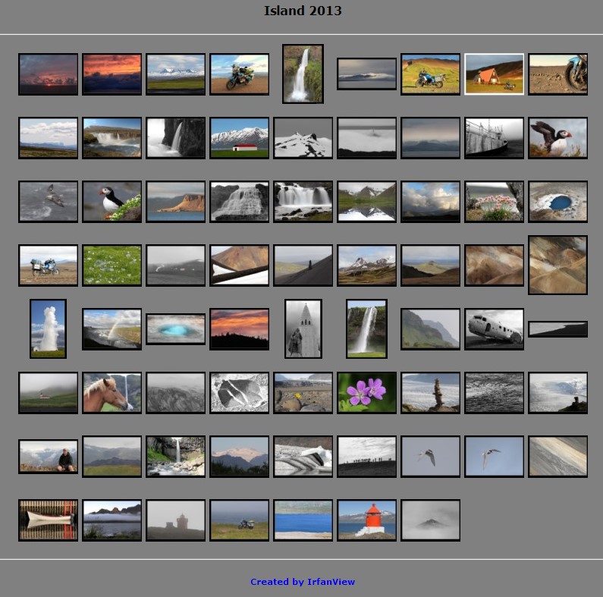
Task: Open the puffin standing beside flowers
Action: point(111,201)
